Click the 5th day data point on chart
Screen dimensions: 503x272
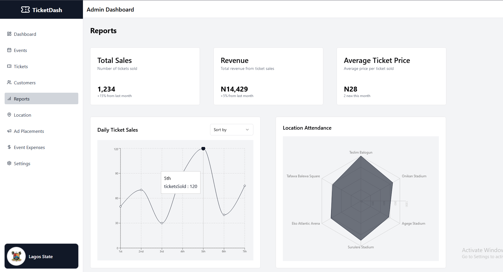tap(203, 148)
